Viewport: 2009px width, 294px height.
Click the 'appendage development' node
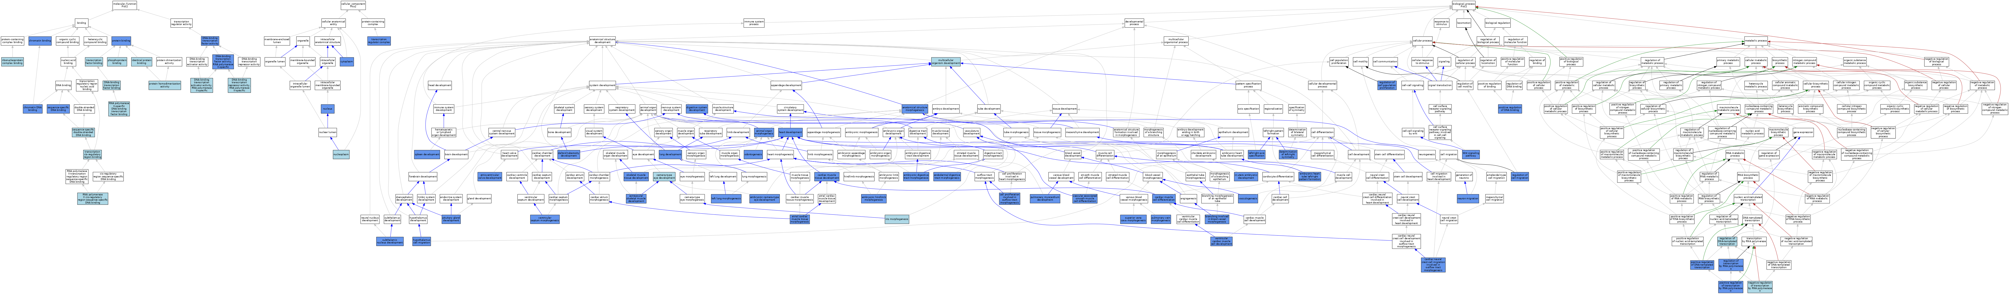click(786, 86)
